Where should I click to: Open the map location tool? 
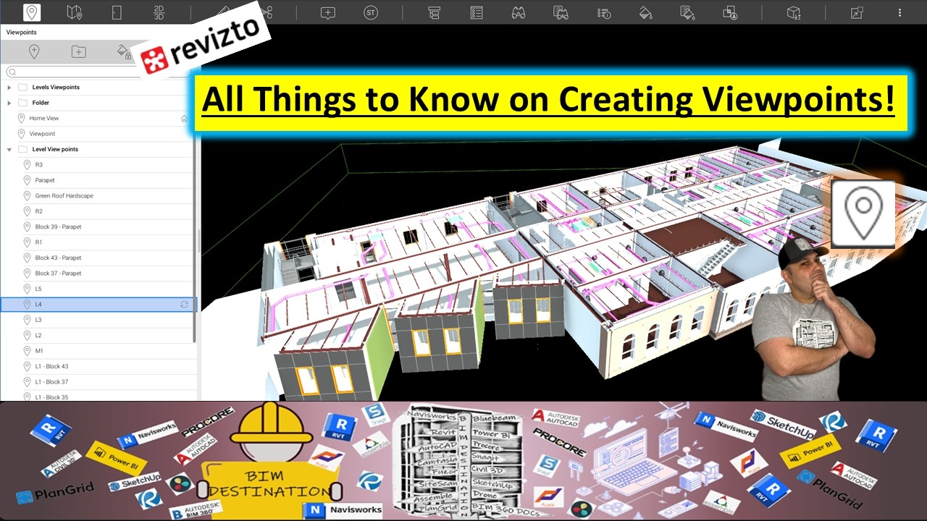point(74,12)
